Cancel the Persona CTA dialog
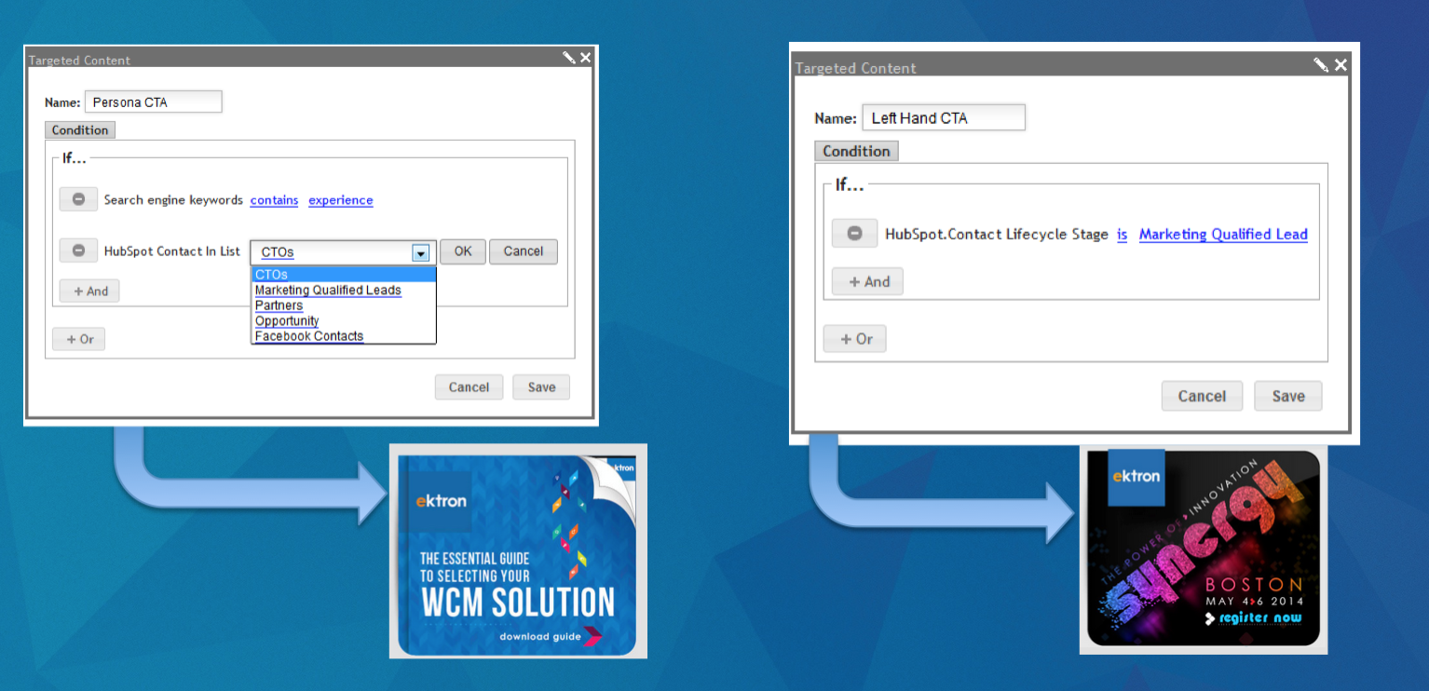The width and height of the screenshot is (1429, 691). (x=469, y=387)
